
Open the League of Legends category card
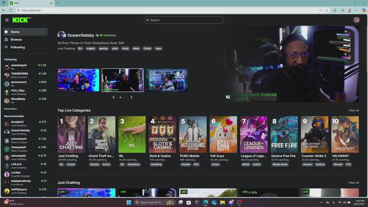point(254,134)
